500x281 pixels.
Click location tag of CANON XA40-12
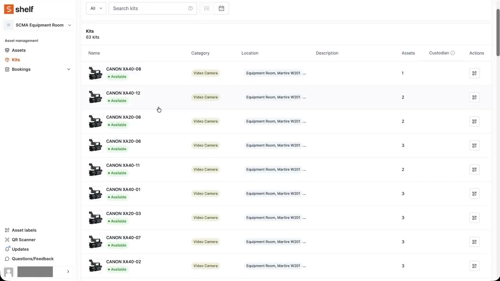[x=273, y=97]
